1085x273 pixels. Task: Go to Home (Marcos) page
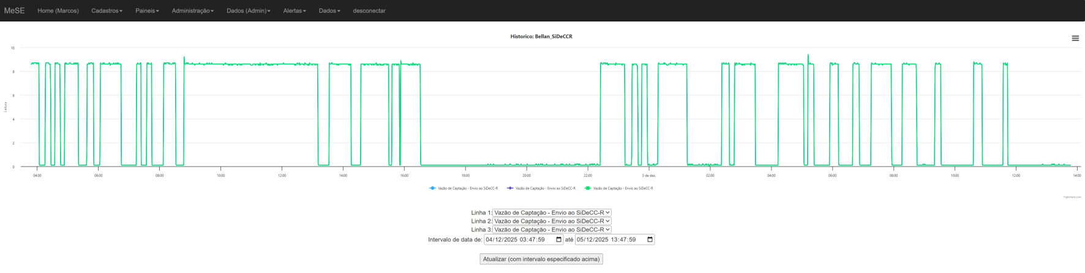coord(58,11)
